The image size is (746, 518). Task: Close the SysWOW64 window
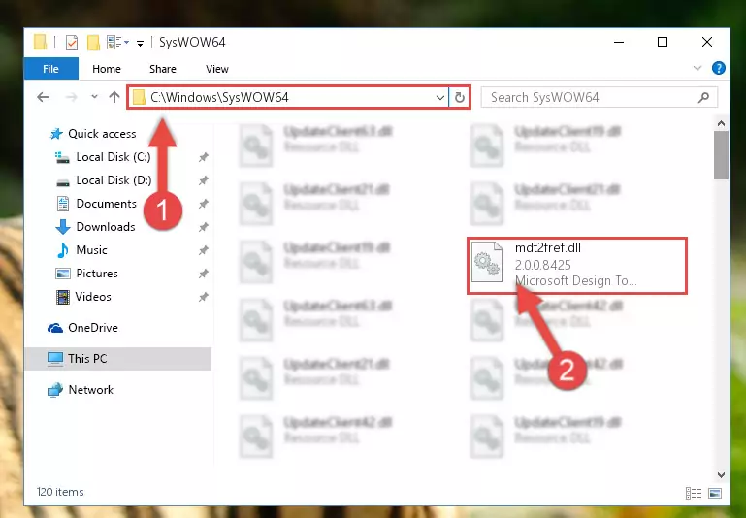[707, 42]
